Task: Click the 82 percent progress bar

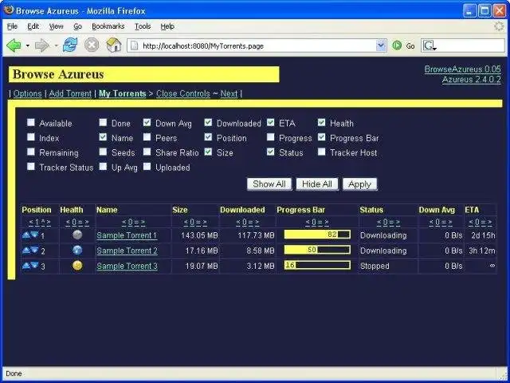Action: coord(317,235)
